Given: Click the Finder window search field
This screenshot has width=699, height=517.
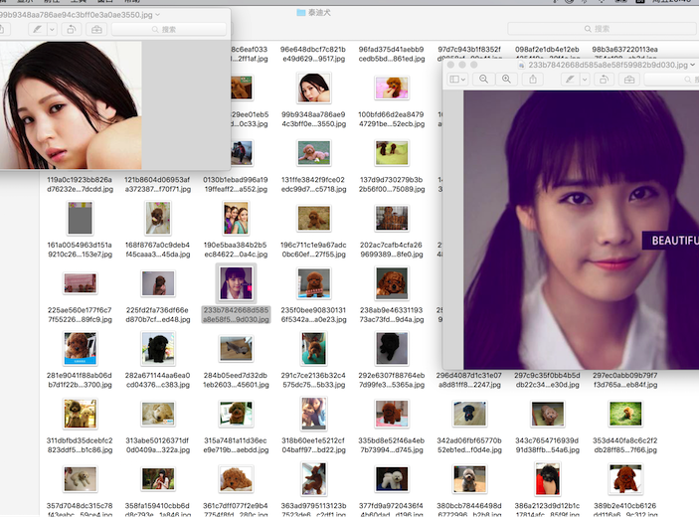Looking at the screenshot, I should 602,29.
